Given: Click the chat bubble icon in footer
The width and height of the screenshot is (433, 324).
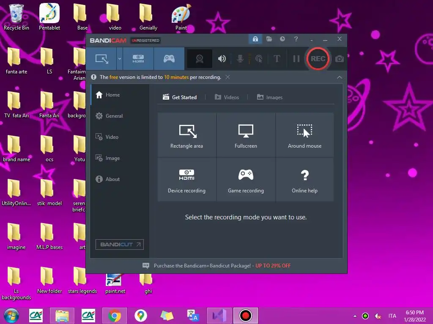Looking at the screenshot, I should 146,266.
